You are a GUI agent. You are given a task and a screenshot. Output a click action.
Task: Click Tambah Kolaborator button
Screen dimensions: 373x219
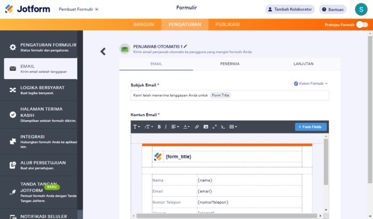290,9
